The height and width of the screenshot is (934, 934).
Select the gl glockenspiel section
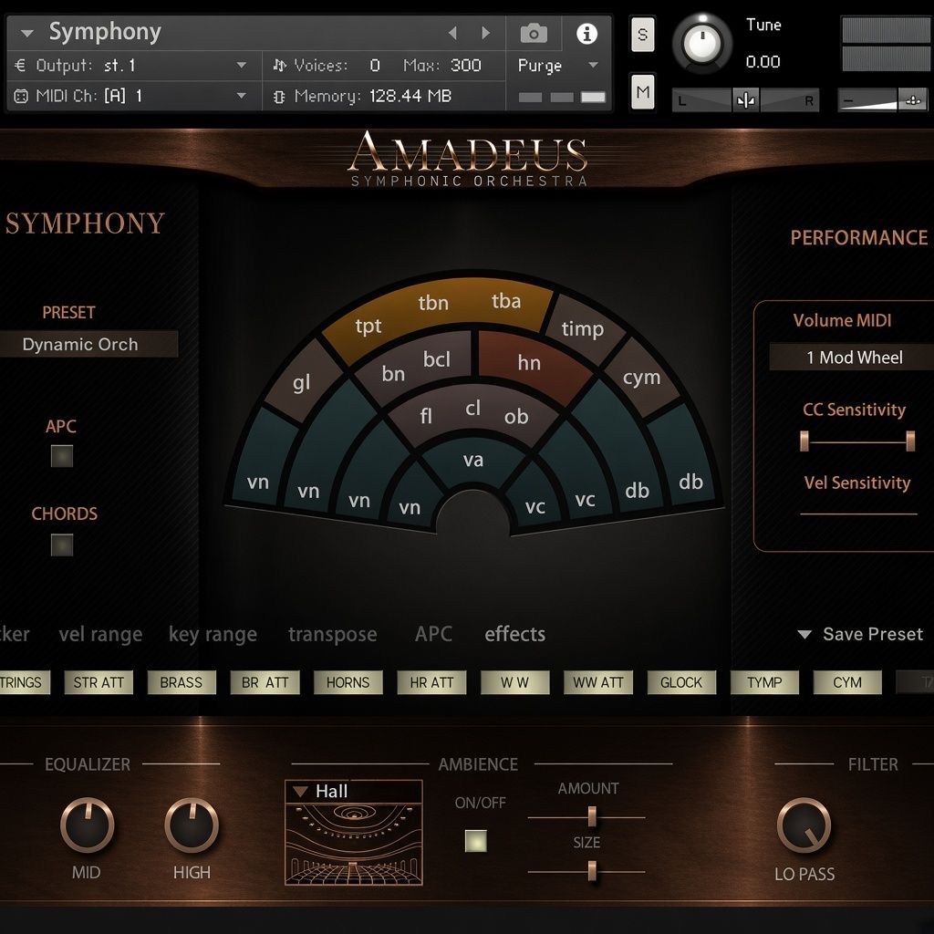301,382
